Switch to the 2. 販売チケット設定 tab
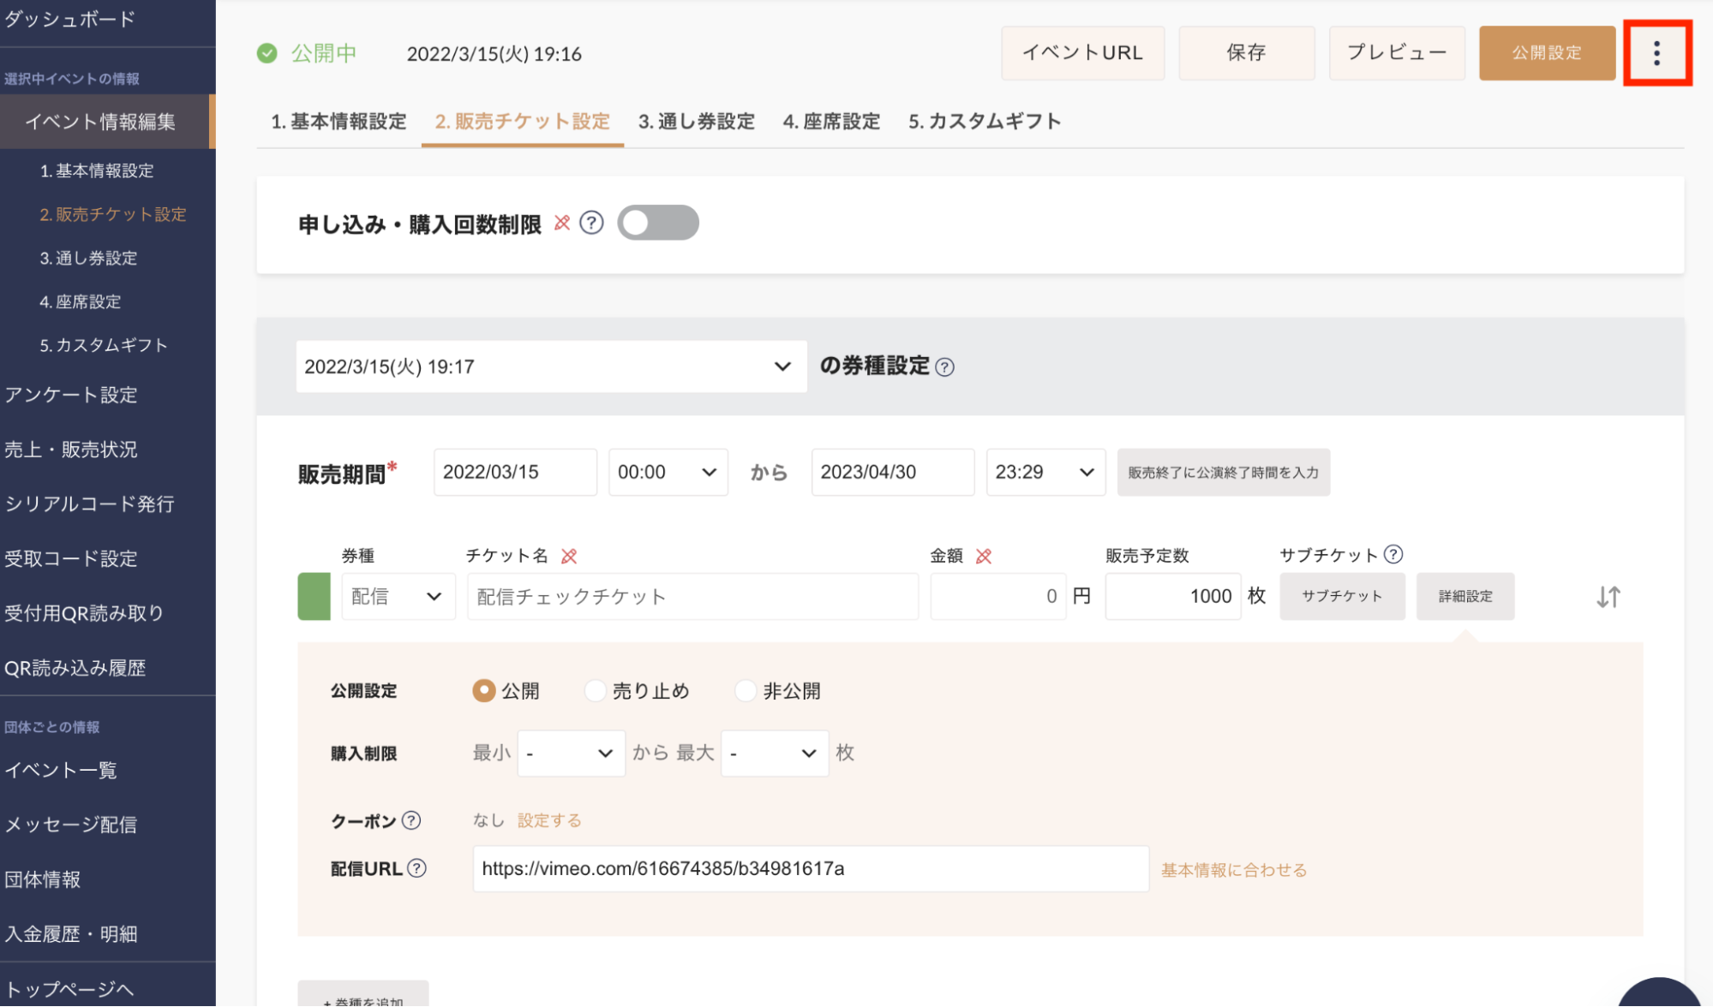 coord(523,122)
